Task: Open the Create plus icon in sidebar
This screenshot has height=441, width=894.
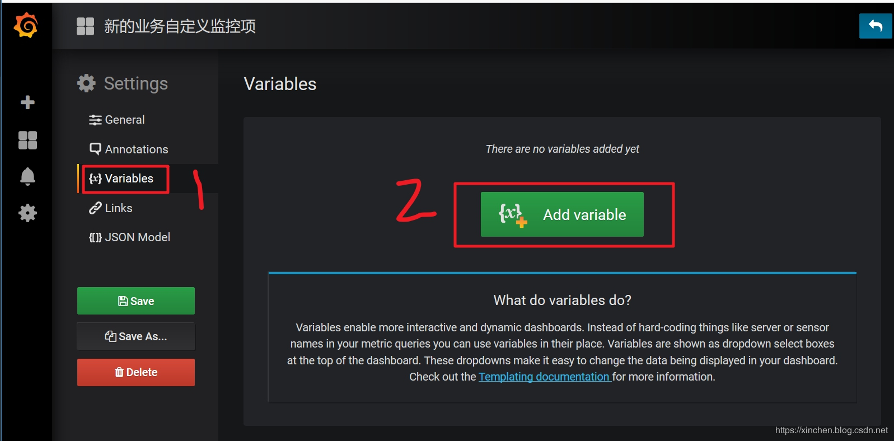Action: [27, 102]
